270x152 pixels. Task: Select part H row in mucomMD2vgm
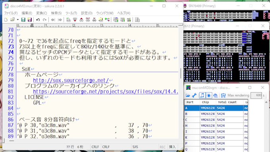coord(216,126)
